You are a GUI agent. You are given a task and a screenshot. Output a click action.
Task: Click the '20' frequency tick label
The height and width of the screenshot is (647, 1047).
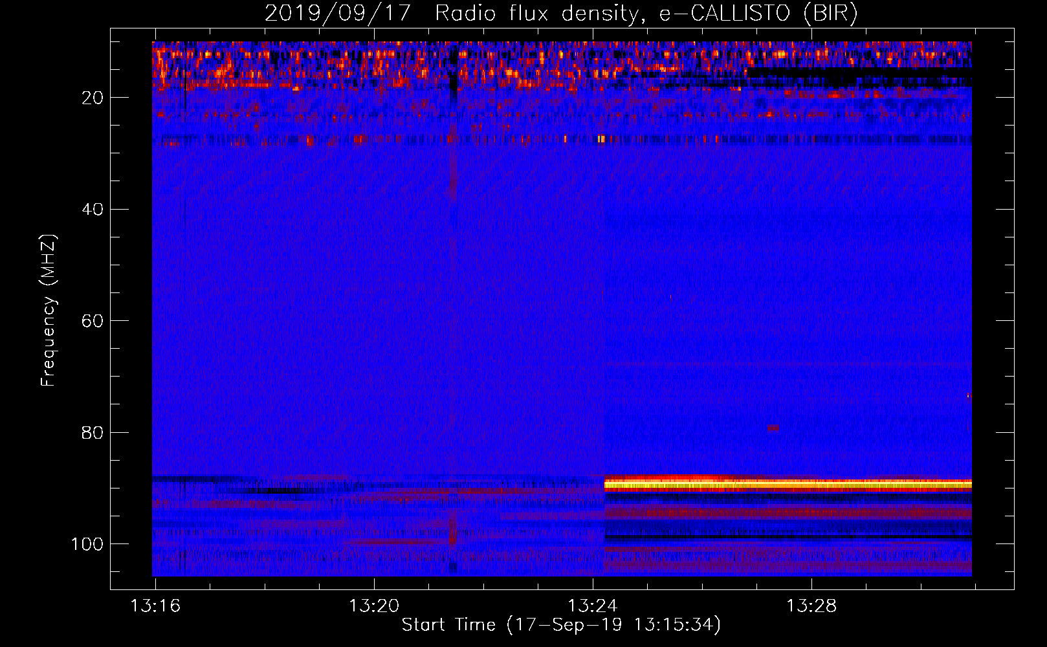(x=93, y=98)
